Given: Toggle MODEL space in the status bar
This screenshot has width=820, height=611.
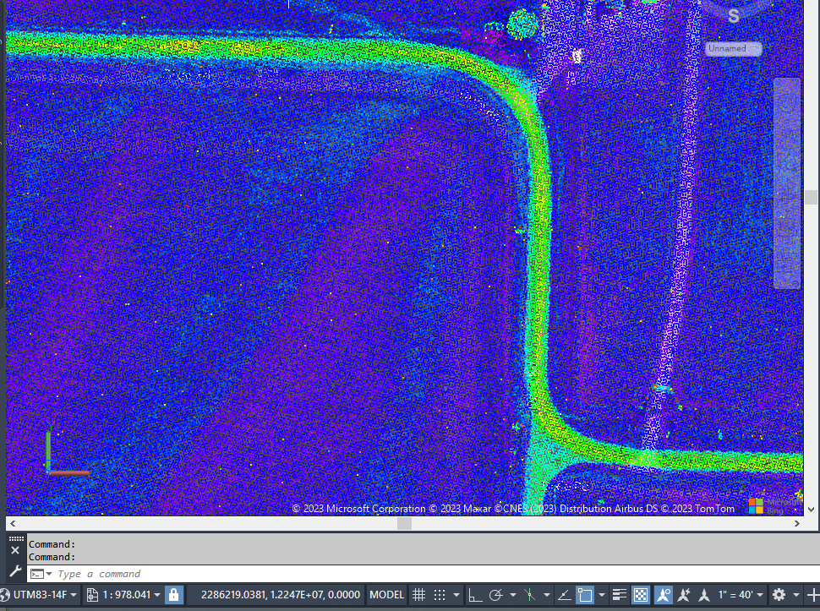Looking at the screenshot, I should tap(386, 595).
